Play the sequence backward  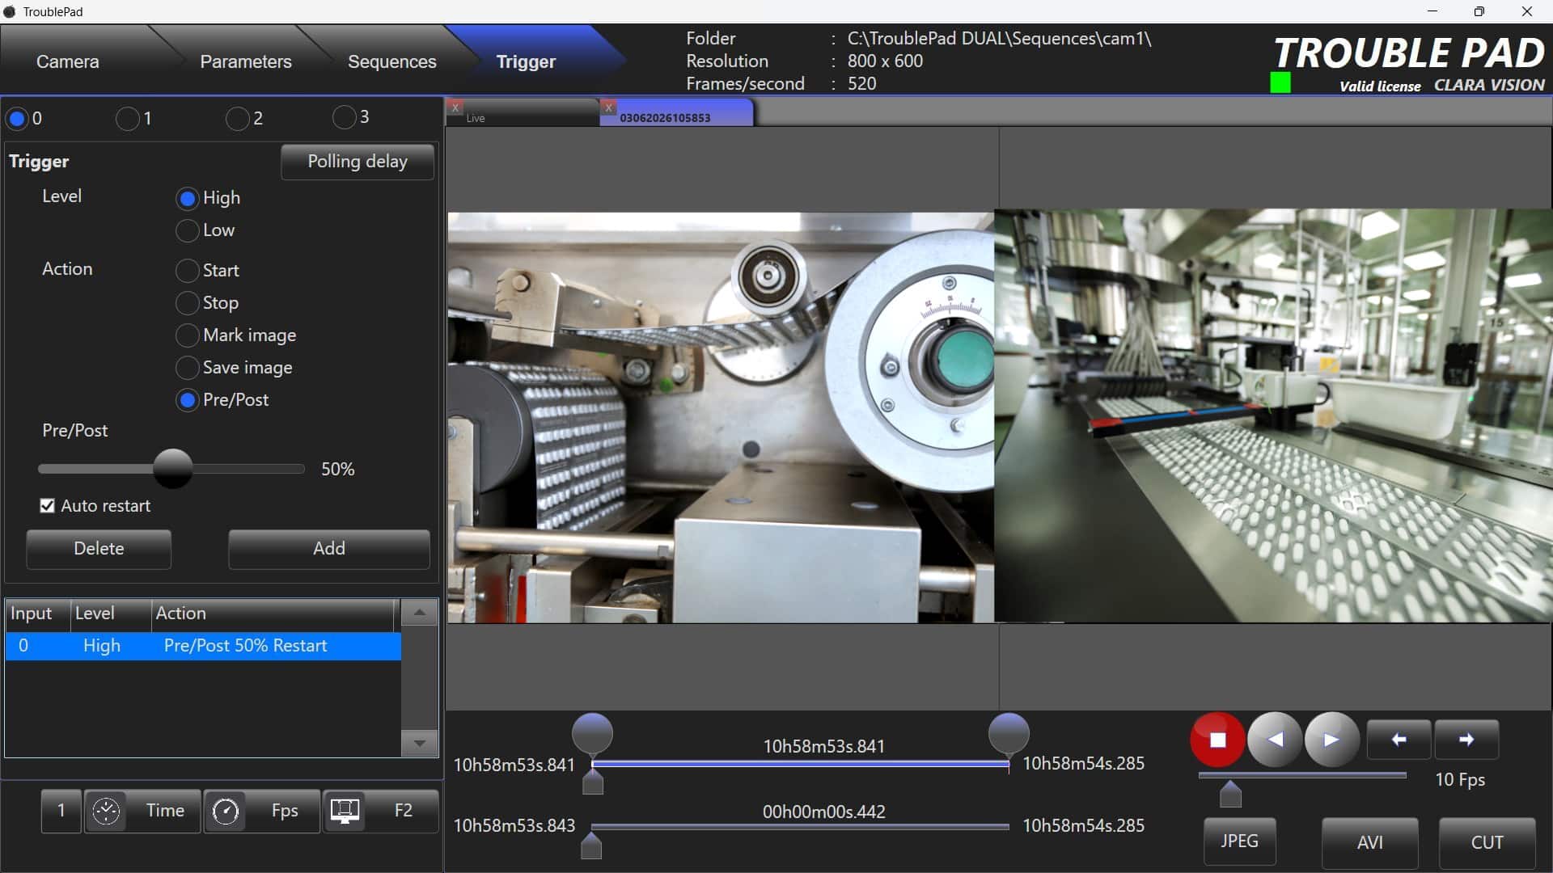[1275, 740]
